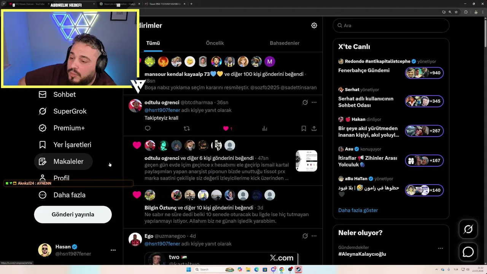487x274 pixels.
Task: Share odtulu ogrenci's reply
Action: click(314, 129)
